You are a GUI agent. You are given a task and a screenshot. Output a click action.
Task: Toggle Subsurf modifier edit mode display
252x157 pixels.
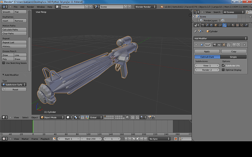click(224, 45)
